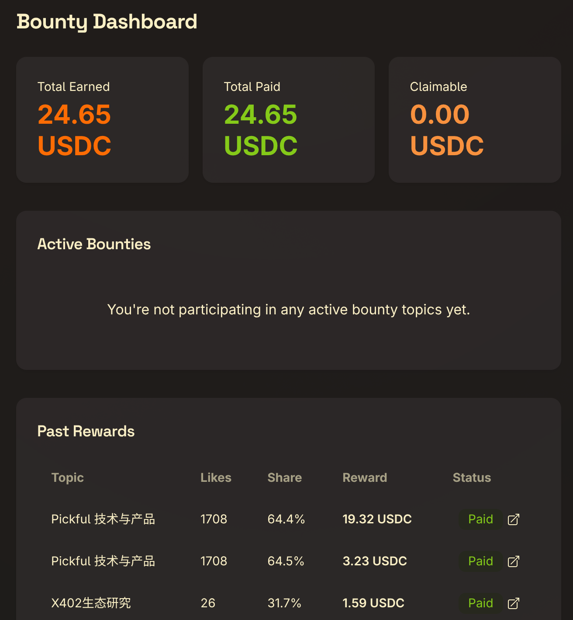Click the Bounty Dashboard page title
573x620 pixels.
(107, 22)
